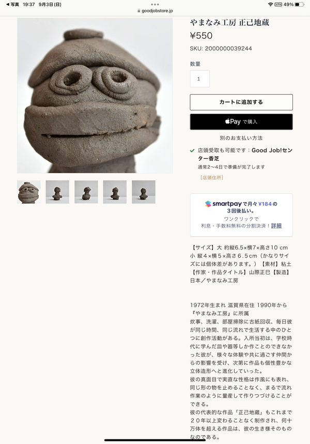
Task: Add item to cart with カートに追加する
Action: [241, 102]
